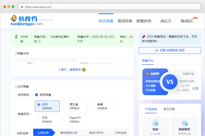The image size is (205, 136).
Task: Open the 降AIGC nav item
Action: [187, 21]
